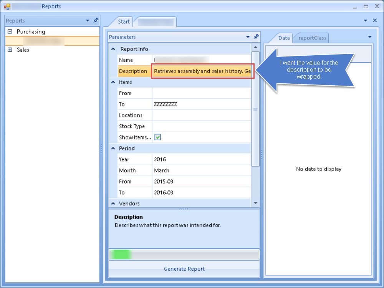Click the Items From value field
The width and height of the screenshot is (384, 288).
[x=202, y=93]
